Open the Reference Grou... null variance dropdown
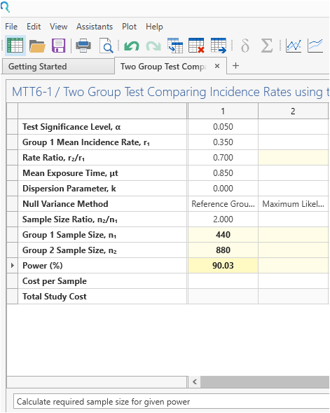The width and height of the screenshot is (330, 413). pos(223,204)
